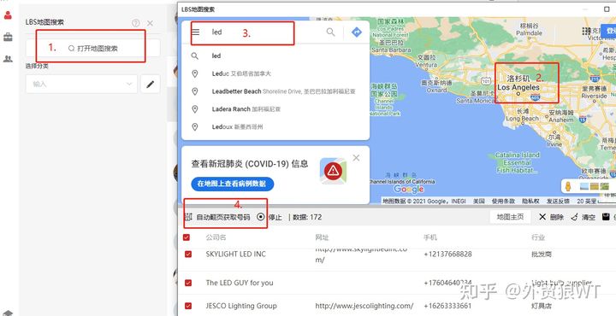Viewport: 616px width, 316px height.
Task: Select the third map layer thumbnail
Action: click(604, 187)
